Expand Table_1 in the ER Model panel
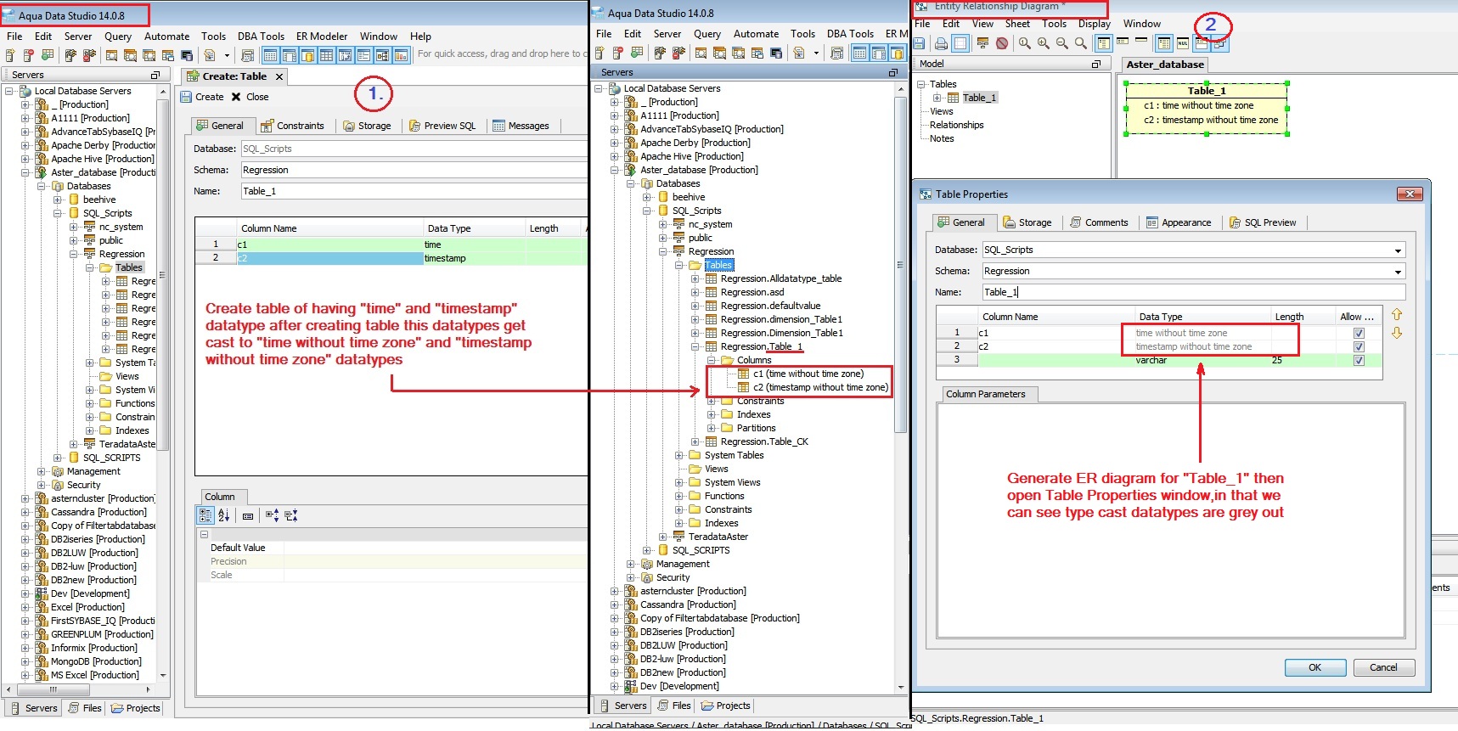The height and width of the screenshot is (731, 1458). 937,98
